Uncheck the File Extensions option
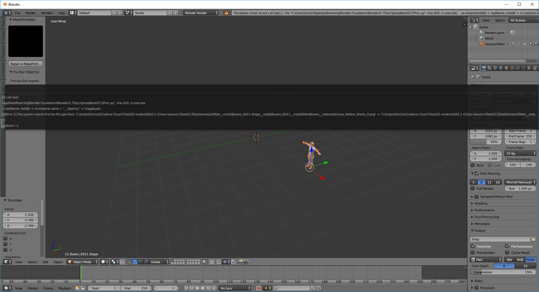539x292 pixels. [x=507, y=246]
